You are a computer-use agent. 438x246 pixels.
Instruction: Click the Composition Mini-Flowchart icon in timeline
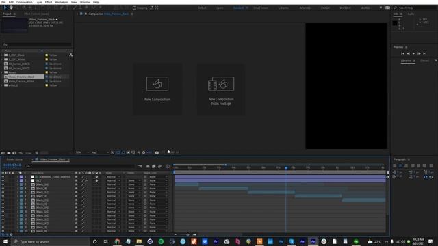click(140, 166)
